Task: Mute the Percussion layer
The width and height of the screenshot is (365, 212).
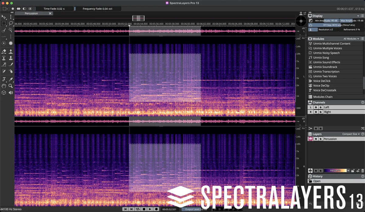Action: tap(315, 139)
